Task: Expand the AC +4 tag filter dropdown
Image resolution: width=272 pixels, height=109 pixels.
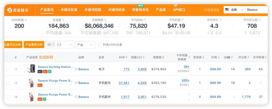Action: coord(60,45)
